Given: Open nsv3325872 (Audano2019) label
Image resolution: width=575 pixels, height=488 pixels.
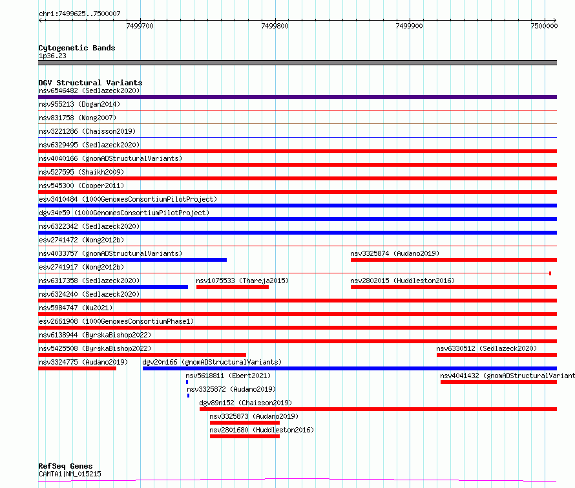Looking at the screenshot, I should click(x=231, y=389).
